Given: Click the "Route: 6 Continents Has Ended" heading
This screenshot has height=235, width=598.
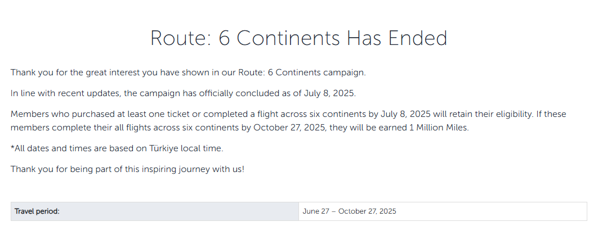Looking at the screenshot, I should click(298, 38).
